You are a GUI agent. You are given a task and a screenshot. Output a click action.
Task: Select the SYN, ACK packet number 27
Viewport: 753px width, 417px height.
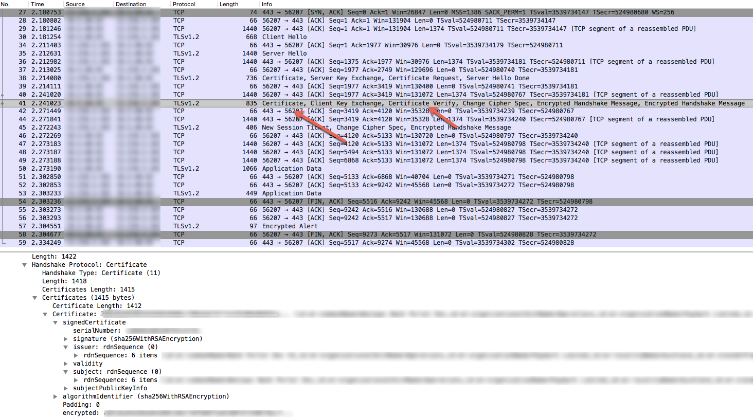coord(360,12)
